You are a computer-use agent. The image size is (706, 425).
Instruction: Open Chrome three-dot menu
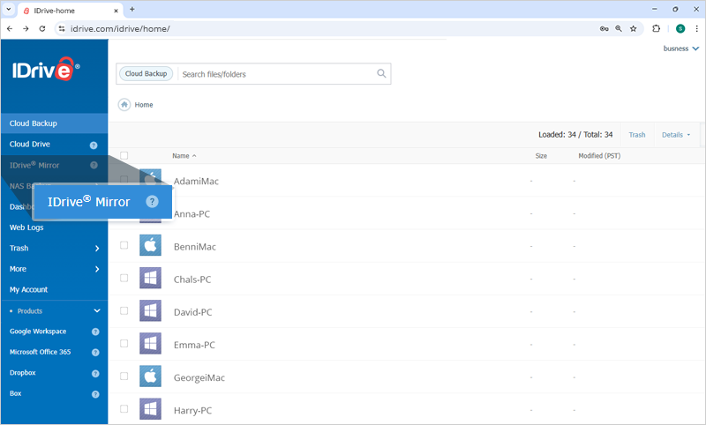click(x=696, y=29)
